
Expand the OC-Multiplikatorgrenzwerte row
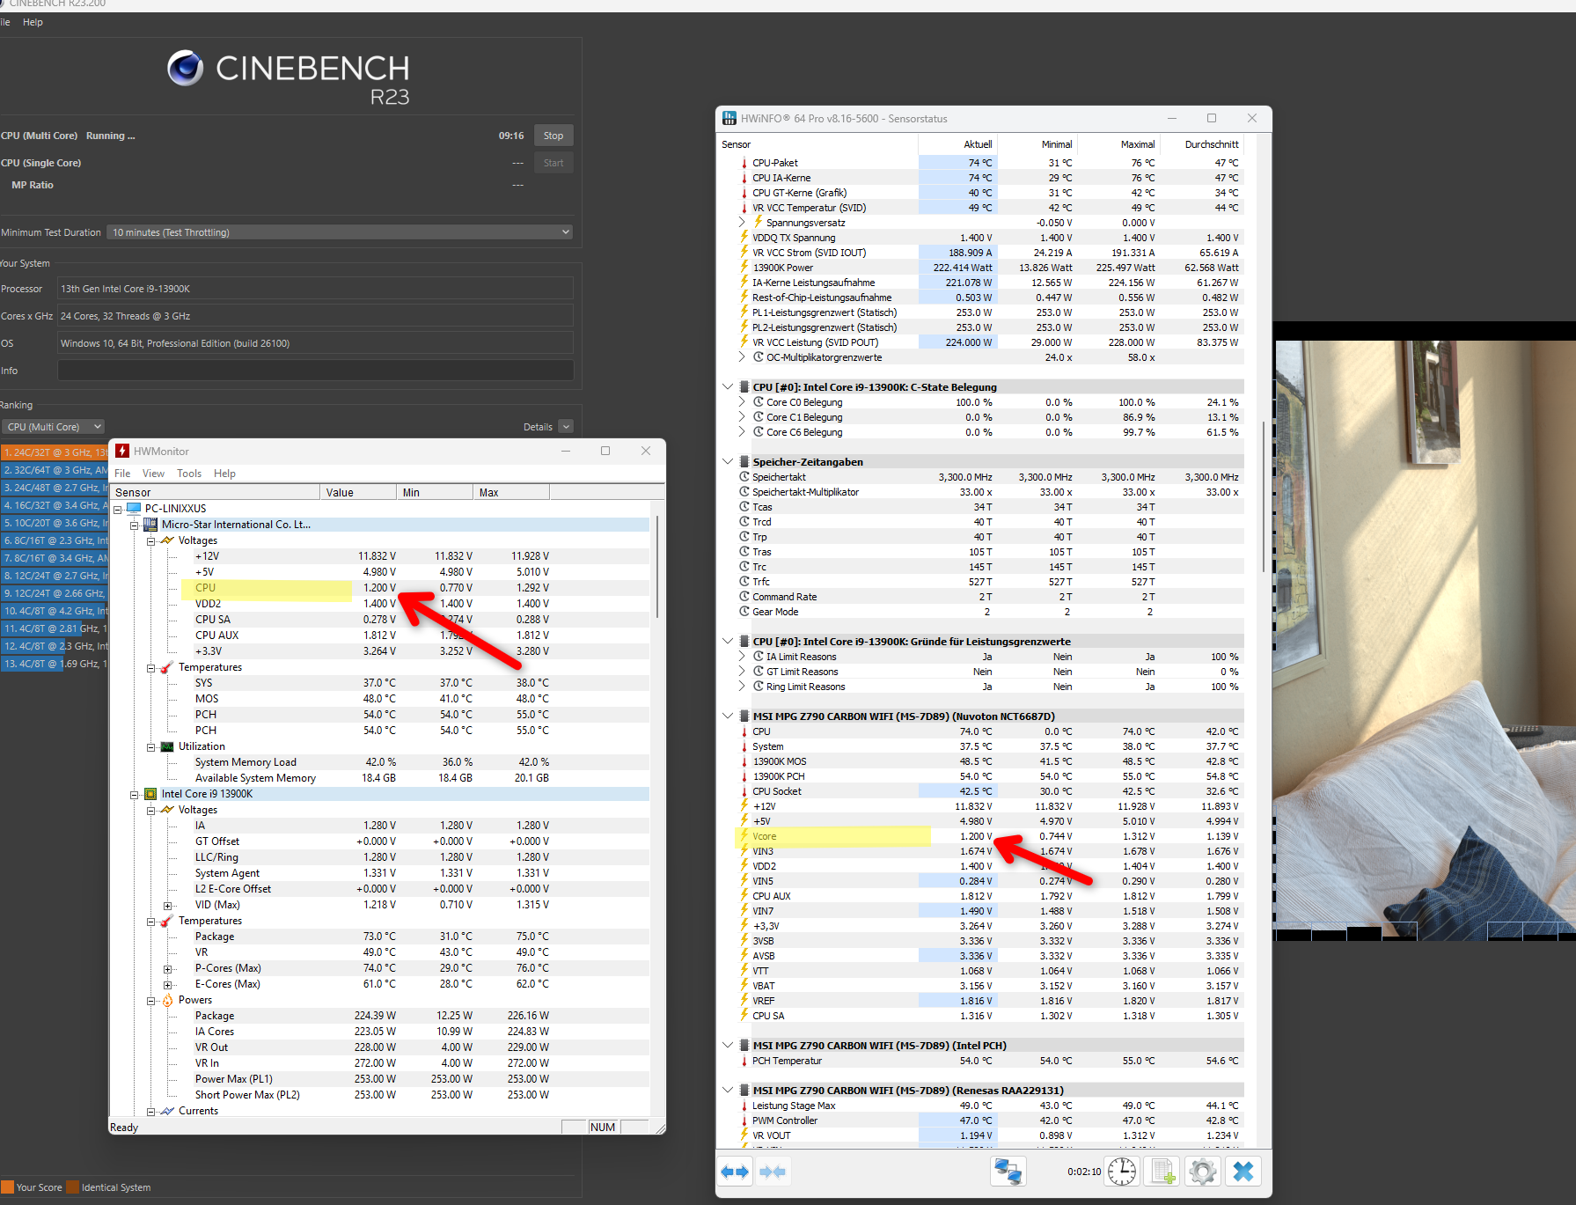tap(743, 357)
